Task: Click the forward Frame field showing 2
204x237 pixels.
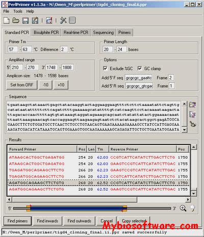Action: (x=171, y=78)
